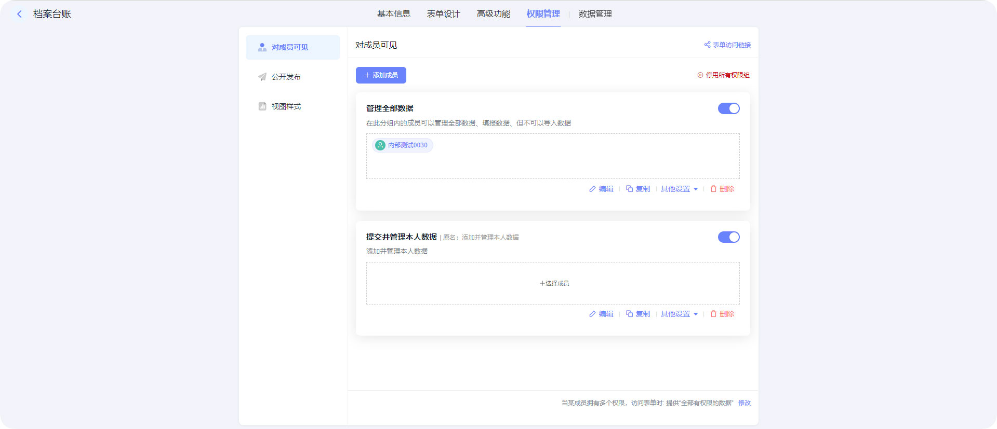Open 其他设置 dropdown in 提交并管理本人数据 group
The height and width of the screenshot is (429, 997).
click(x=679, y=314)
